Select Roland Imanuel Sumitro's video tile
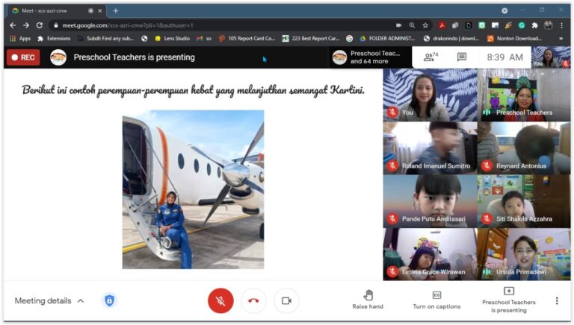Viewport: 574px width, 325px height. (430, 148)
